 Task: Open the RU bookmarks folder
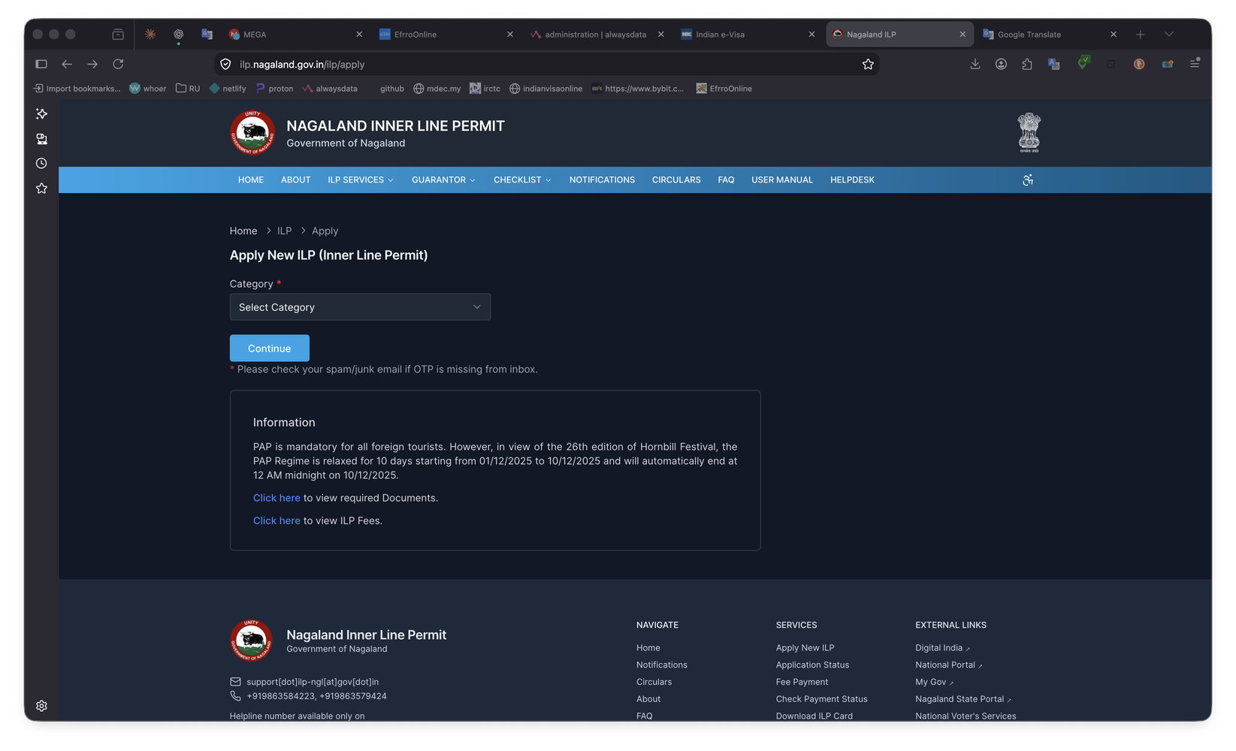click(x=188, y=89)
